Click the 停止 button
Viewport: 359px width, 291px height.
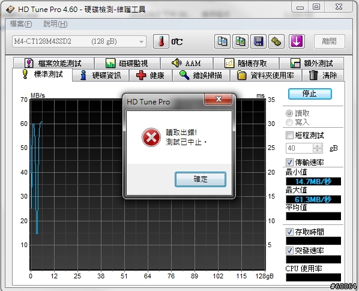point(310,94)
